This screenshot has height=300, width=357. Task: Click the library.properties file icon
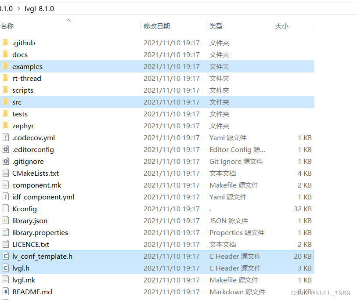tap(6, 232)
